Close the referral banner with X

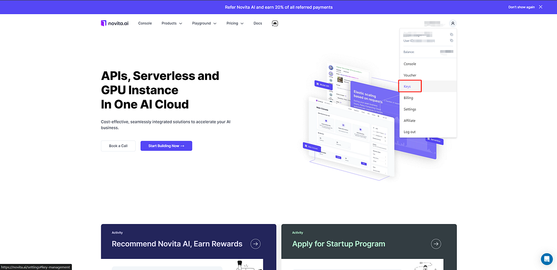pyautogui.click(x=541, y=7)
